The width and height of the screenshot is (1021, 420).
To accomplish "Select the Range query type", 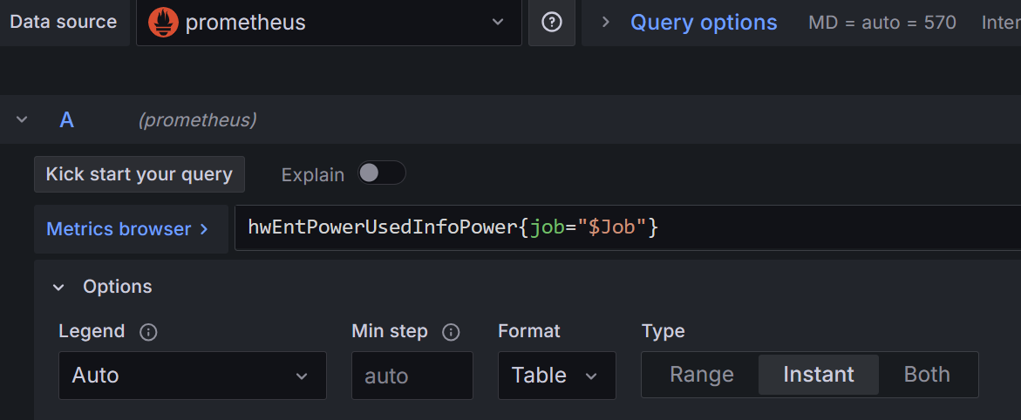I will [701, 375].
